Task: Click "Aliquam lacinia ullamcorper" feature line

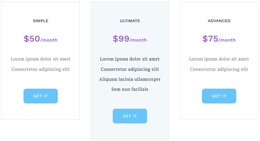Action: click(130, 79)
